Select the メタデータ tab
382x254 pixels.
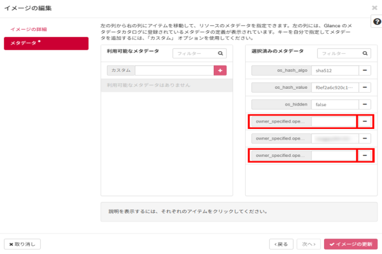tap(46, 43)
